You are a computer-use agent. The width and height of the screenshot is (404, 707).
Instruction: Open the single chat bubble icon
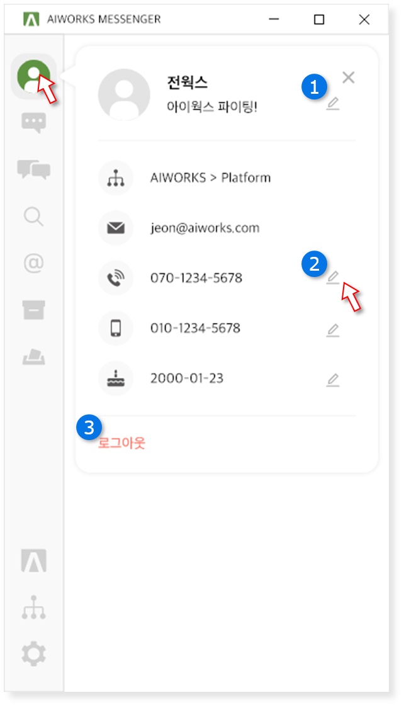pyautogui.click(x=34, y=123)
